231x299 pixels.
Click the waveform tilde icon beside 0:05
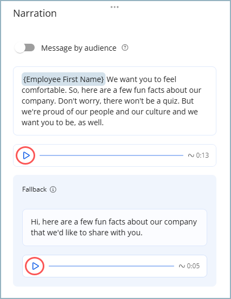pyautogui.click(x=182, y=266)
